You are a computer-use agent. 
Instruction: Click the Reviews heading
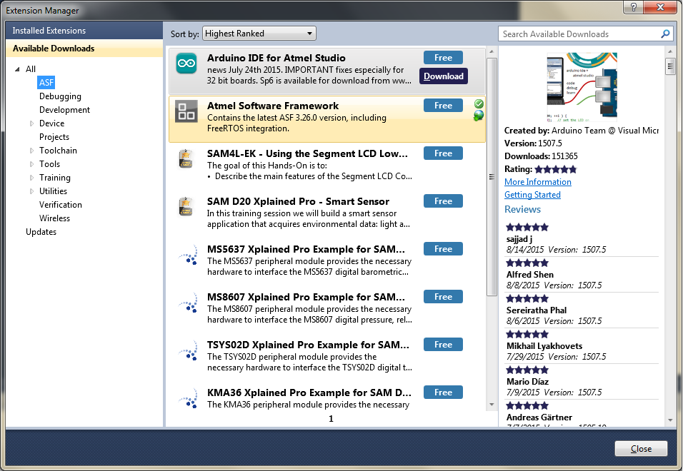coord(522,209)
